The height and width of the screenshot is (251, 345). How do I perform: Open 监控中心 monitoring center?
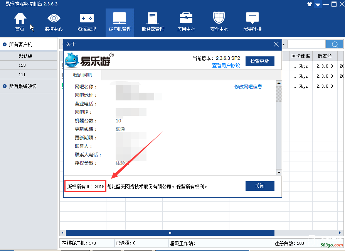(54, 22)
